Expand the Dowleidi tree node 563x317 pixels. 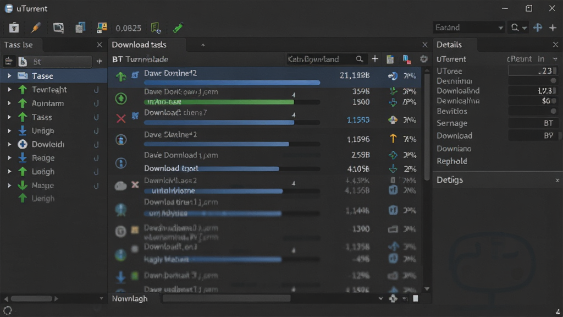[9, 144]
